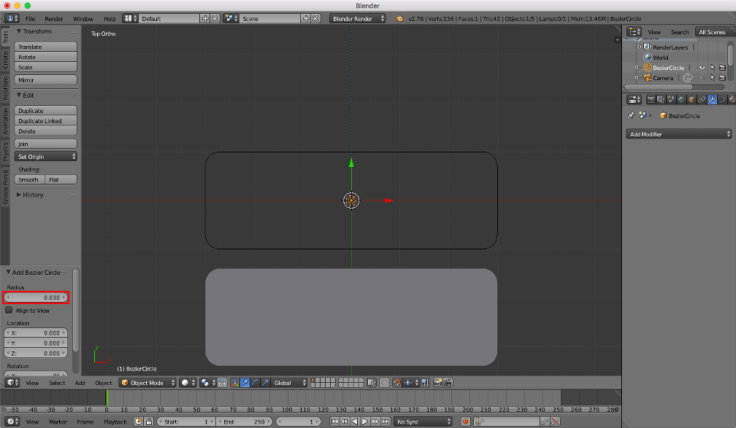Click the OpenGL render animation clapper icon
736x428 pixels.
point(448,383)
